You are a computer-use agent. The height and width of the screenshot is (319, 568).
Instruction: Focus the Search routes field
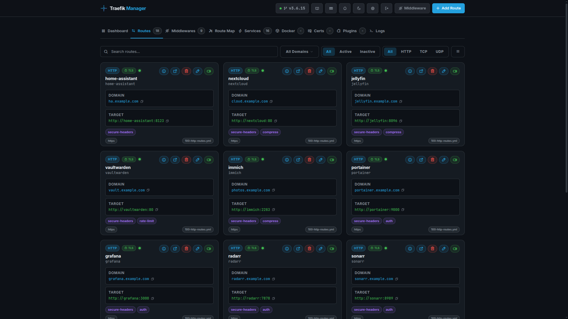point(189,52)
